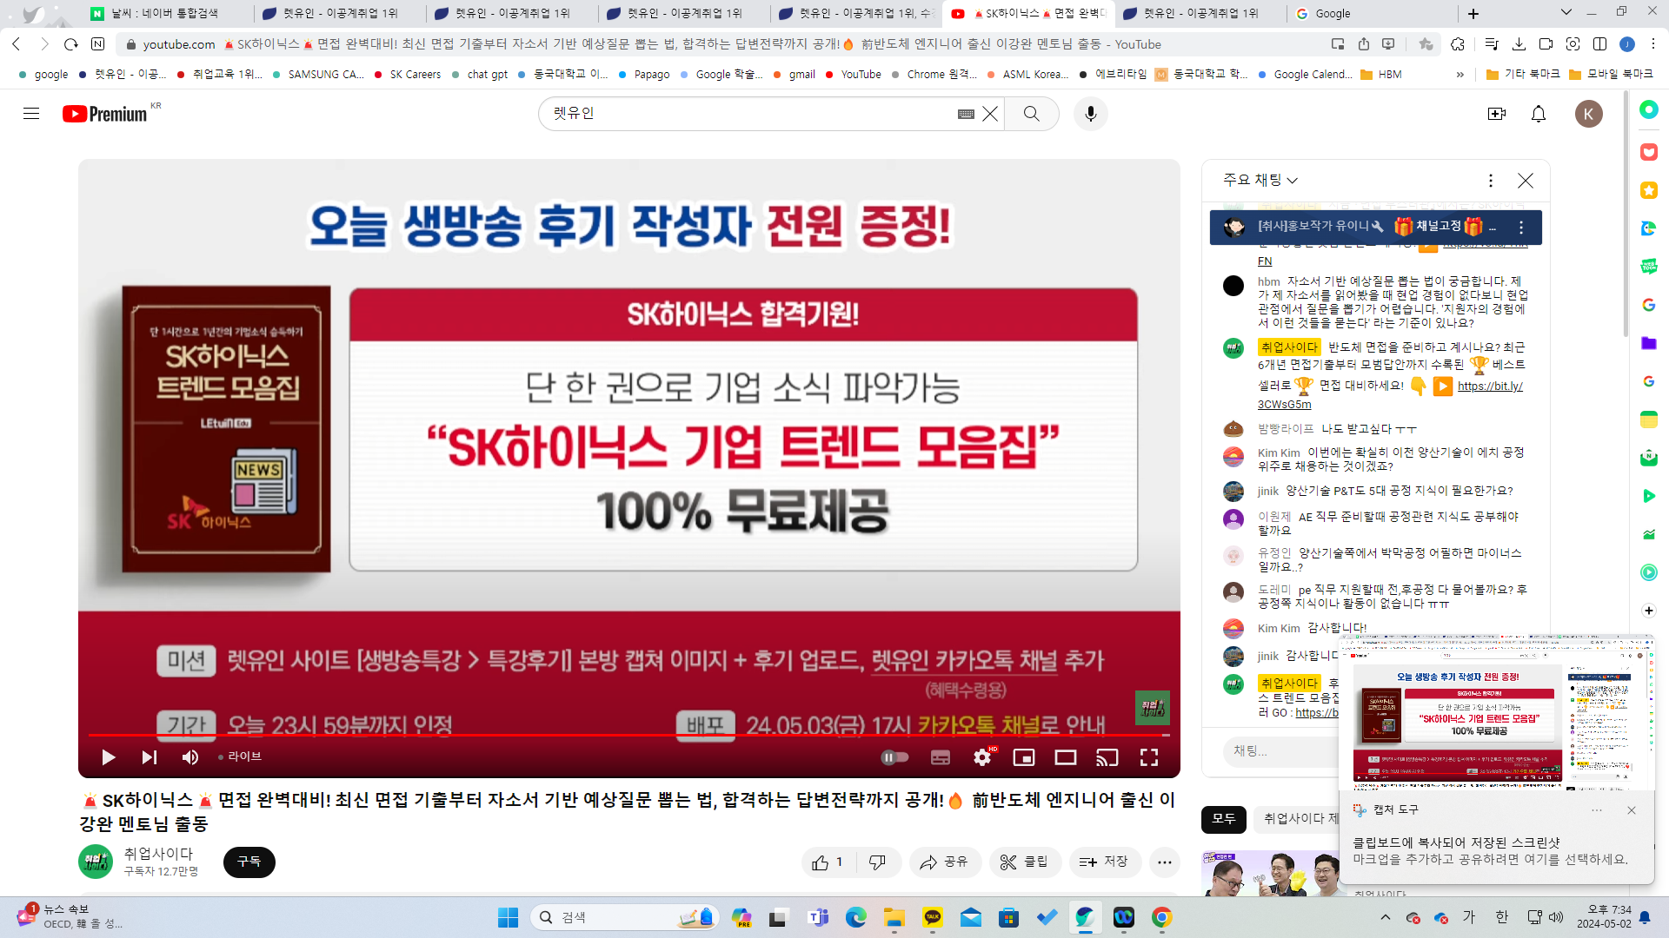Open the YouTube hamburger guide menu

pos(31,114)
